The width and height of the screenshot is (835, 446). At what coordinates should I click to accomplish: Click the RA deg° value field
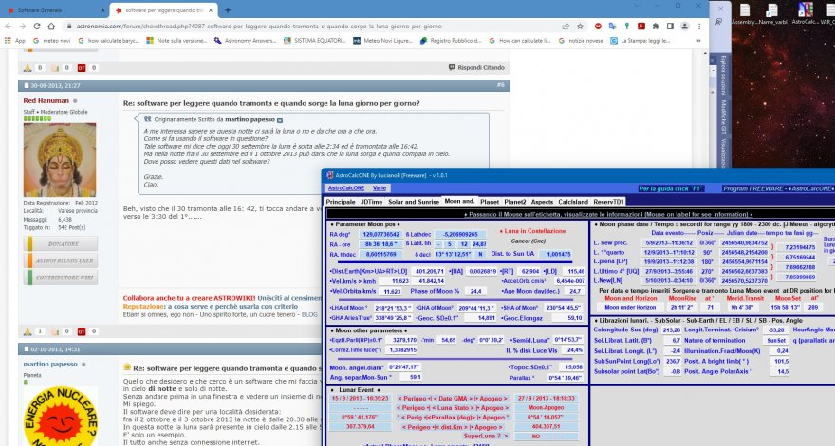tap(380, 235)
